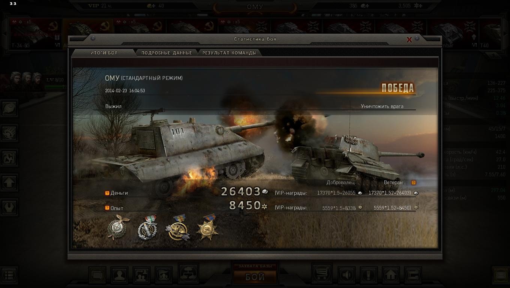Open the chat message icon
Image resolution: width=510 pixels, height=288 pixels.
(x=97, y=275)
